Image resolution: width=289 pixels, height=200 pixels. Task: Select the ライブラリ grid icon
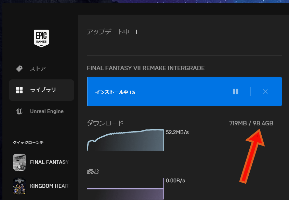click(x=19, y=90)
